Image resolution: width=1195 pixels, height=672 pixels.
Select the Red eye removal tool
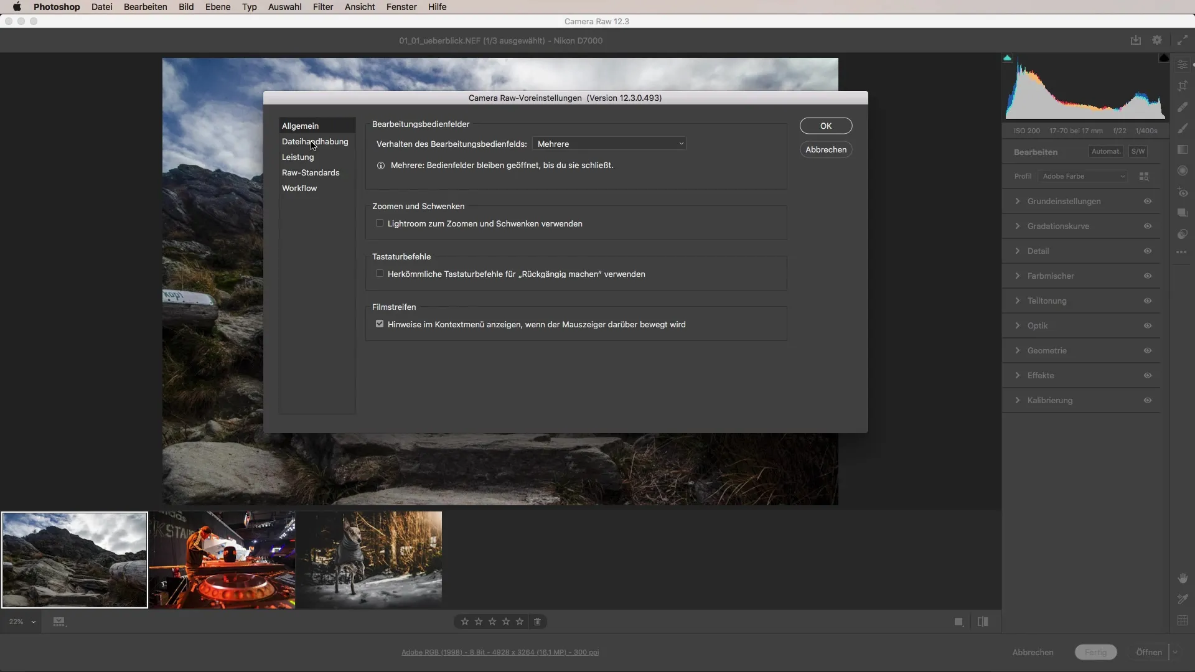1183,192
